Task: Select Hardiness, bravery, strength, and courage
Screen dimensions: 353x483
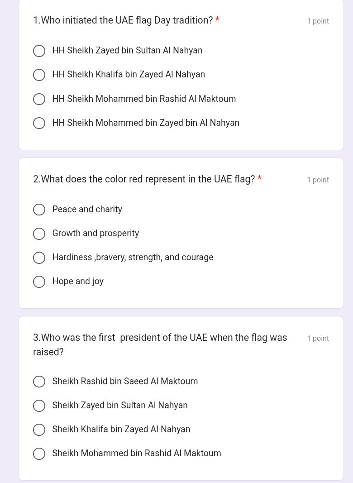Action: coord(39,258)
